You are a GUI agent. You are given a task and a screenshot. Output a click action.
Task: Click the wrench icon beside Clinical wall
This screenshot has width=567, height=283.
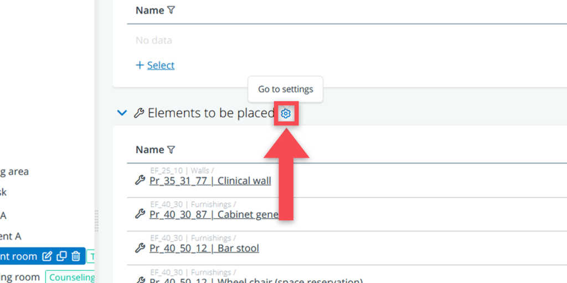pyautogui.click(x=140, y=181)
